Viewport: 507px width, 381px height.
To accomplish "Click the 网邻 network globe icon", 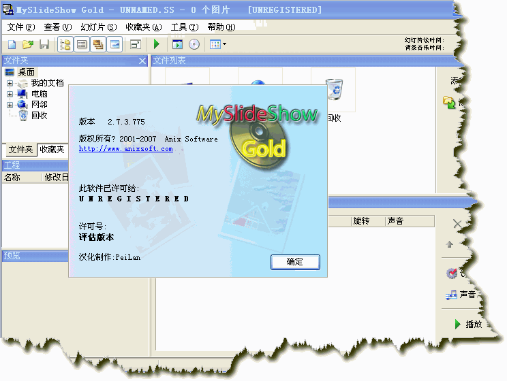I will click(22, 105).
